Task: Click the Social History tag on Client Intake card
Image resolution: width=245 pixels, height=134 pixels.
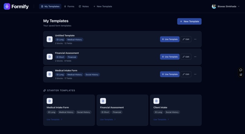Action: pos(172,112)
